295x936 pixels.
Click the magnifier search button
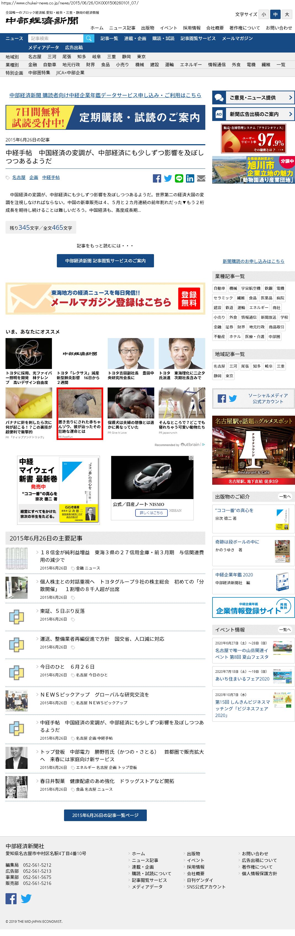pos(89,38)
